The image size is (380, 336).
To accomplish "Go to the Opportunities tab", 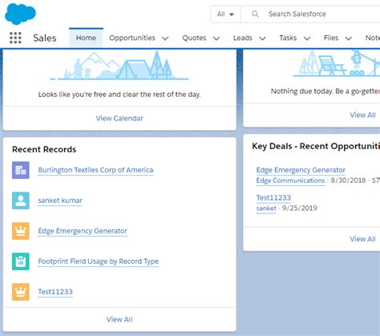I will pyautogui.click(x=132, y=38).
